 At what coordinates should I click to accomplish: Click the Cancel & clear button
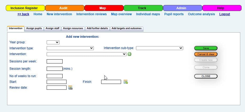point(206,54)
